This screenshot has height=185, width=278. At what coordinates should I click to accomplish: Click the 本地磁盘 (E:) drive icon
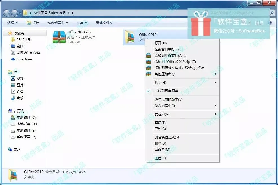[13, 131]
